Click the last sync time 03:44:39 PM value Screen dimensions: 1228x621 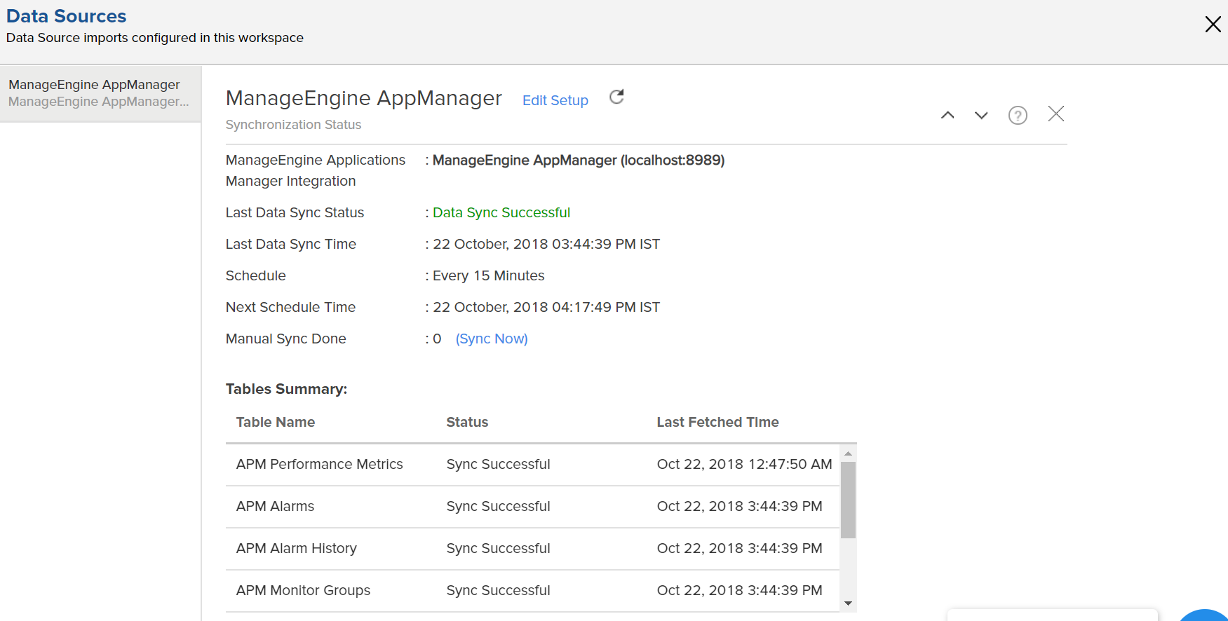[546, 244]
